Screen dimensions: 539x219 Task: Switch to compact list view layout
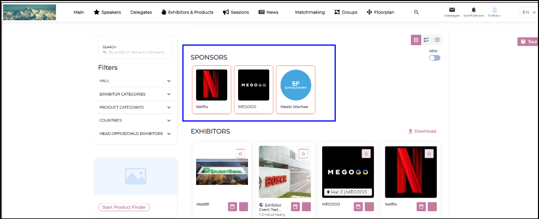pos(437,40)
